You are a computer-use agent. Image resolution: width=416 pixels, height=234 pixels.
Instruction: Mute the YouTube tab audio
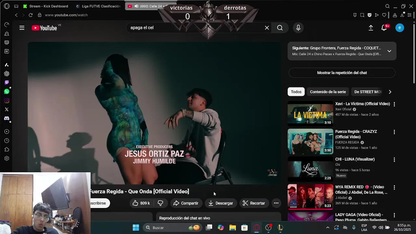point(136,6)
